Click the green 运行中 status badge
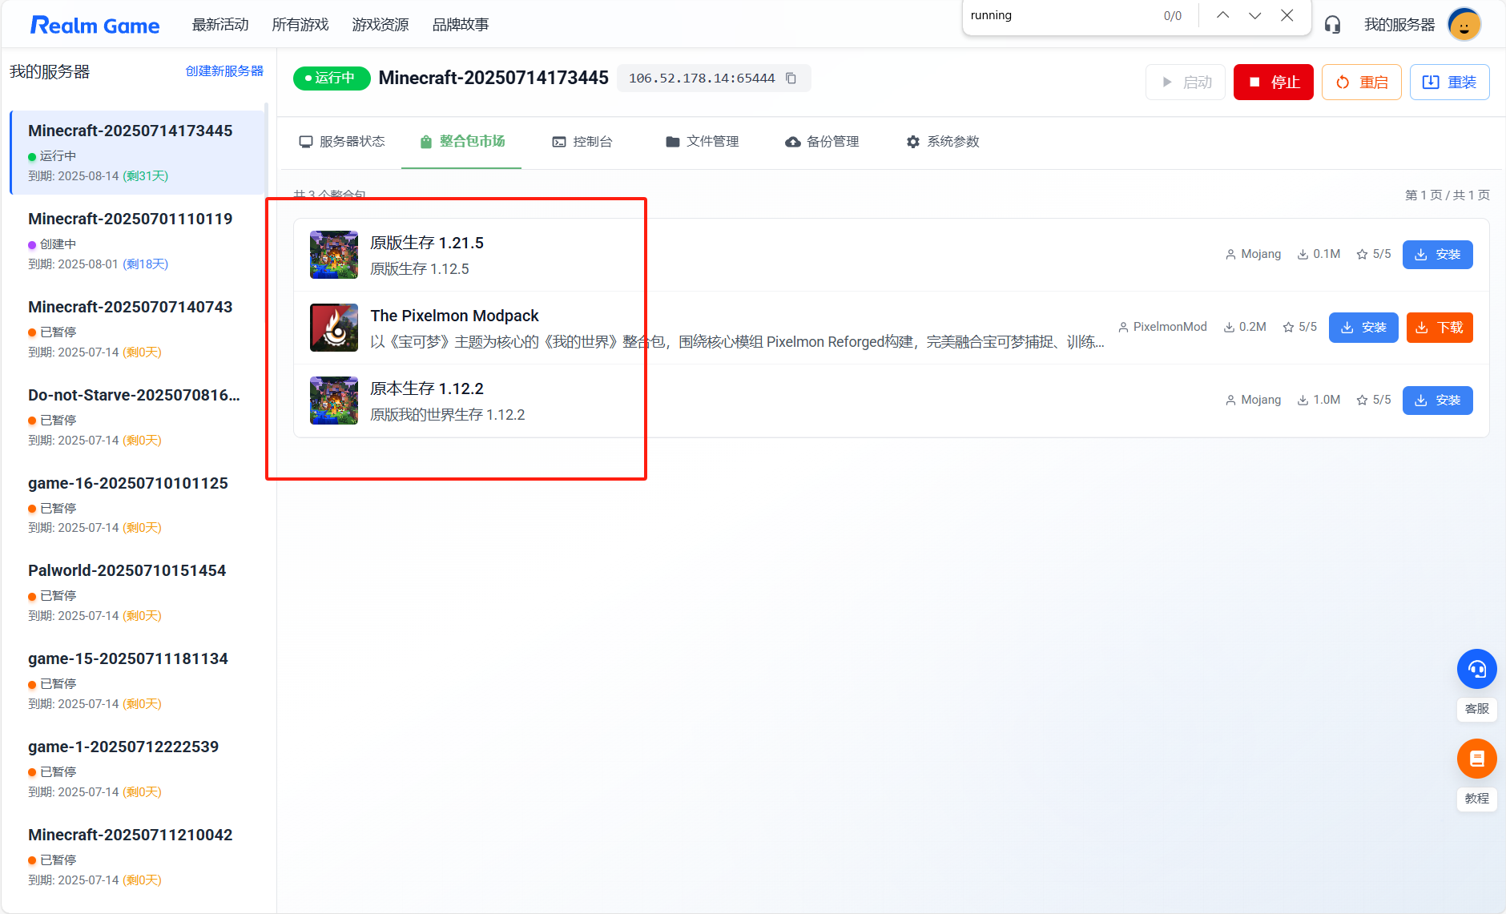1506x914 pixels. (x=332, y=78)
